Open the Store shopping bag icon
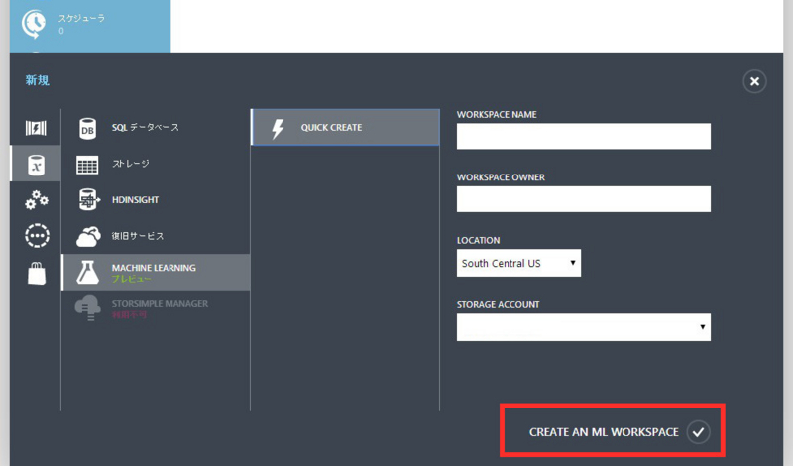The height and width of the screenshot is (466, 793). [37, 274]
